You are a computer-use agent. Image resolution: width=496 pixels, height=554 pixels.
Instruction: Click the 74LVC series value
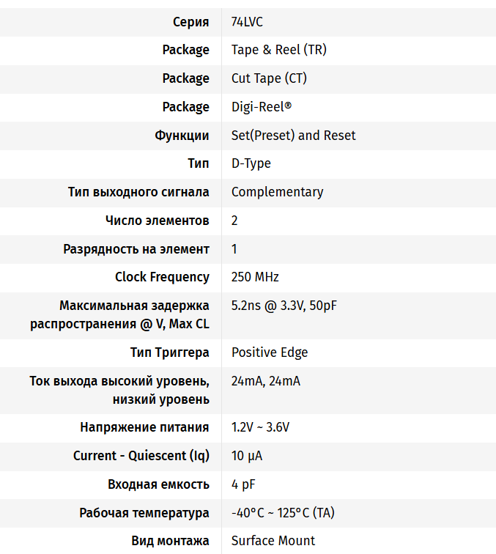point(247,22)
